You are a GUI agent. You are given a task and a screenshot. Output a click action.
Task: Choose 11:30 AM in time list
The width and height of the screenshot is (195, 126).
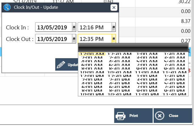click(174, 72)
